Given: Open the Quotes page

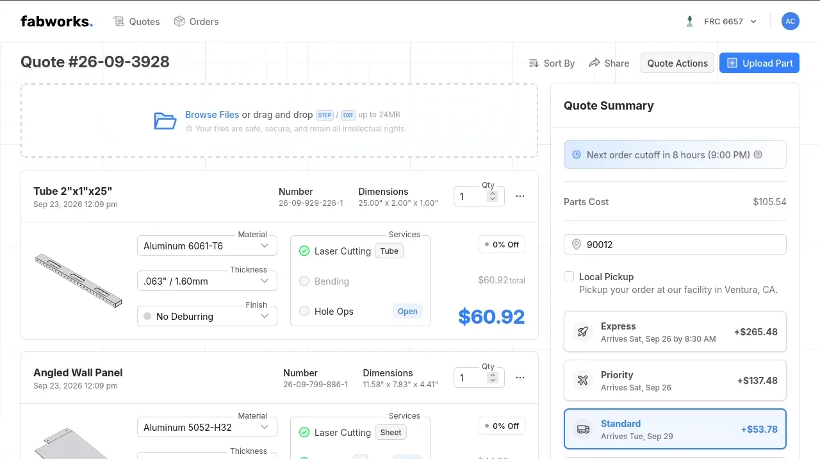Looking at the screenshot, I should pyautogui.click(x=136, y=21).
